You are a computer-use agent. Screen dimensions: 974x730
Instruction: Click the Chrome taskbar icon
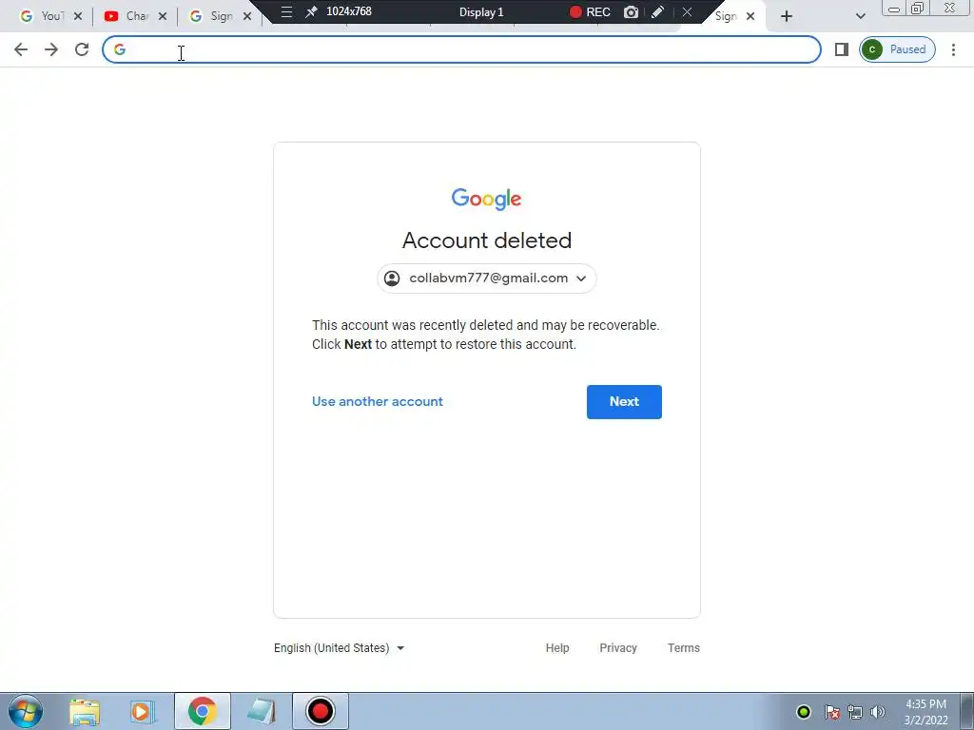(x=203, y=711)
